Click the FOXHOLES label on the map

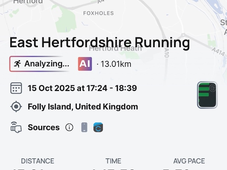98,13
